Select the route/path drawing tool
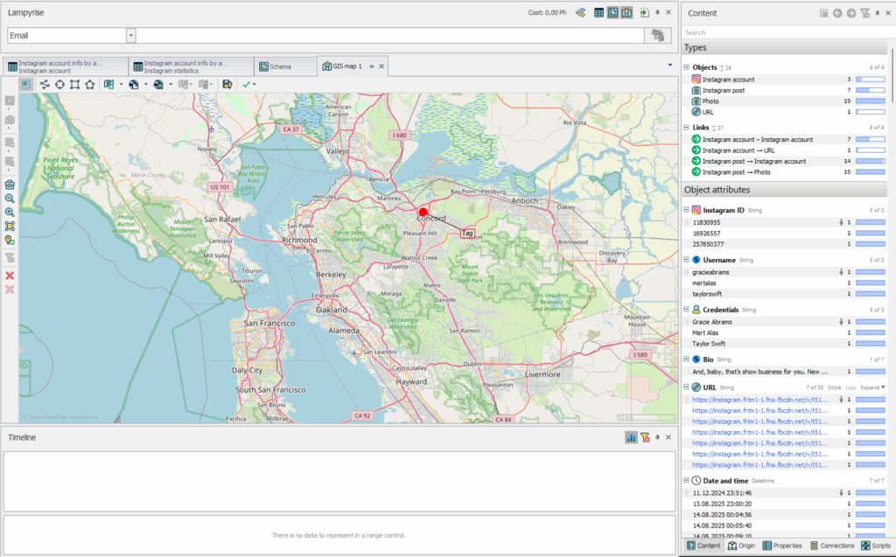Screen dimensions: 896x557 click(x=45, y=85)
